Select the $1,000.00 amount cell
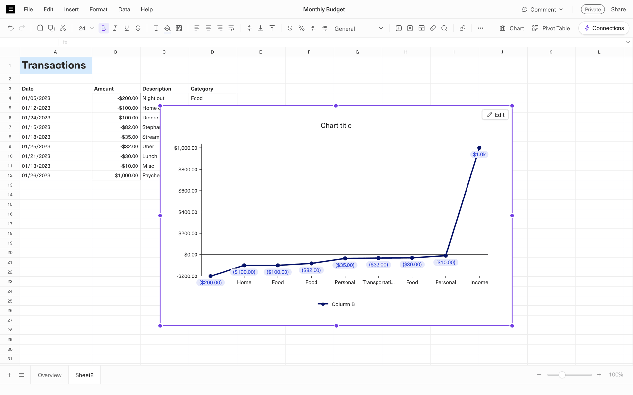The image size is (633, 395). click(x=116, y=175)
